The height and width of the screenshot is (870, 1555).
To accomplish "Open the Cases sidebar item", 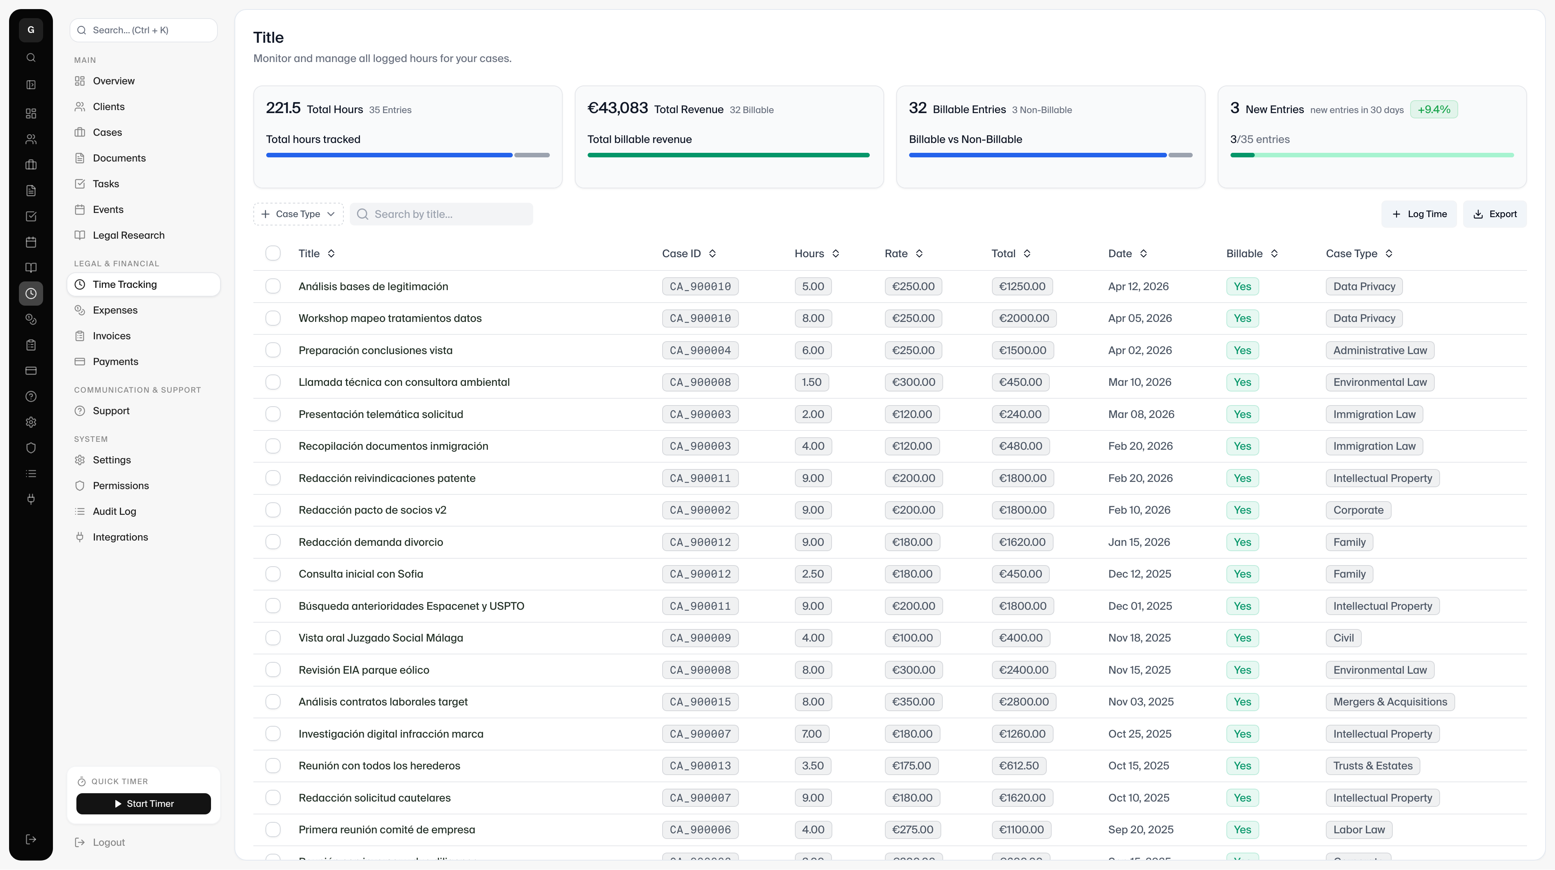I will 144,132.
